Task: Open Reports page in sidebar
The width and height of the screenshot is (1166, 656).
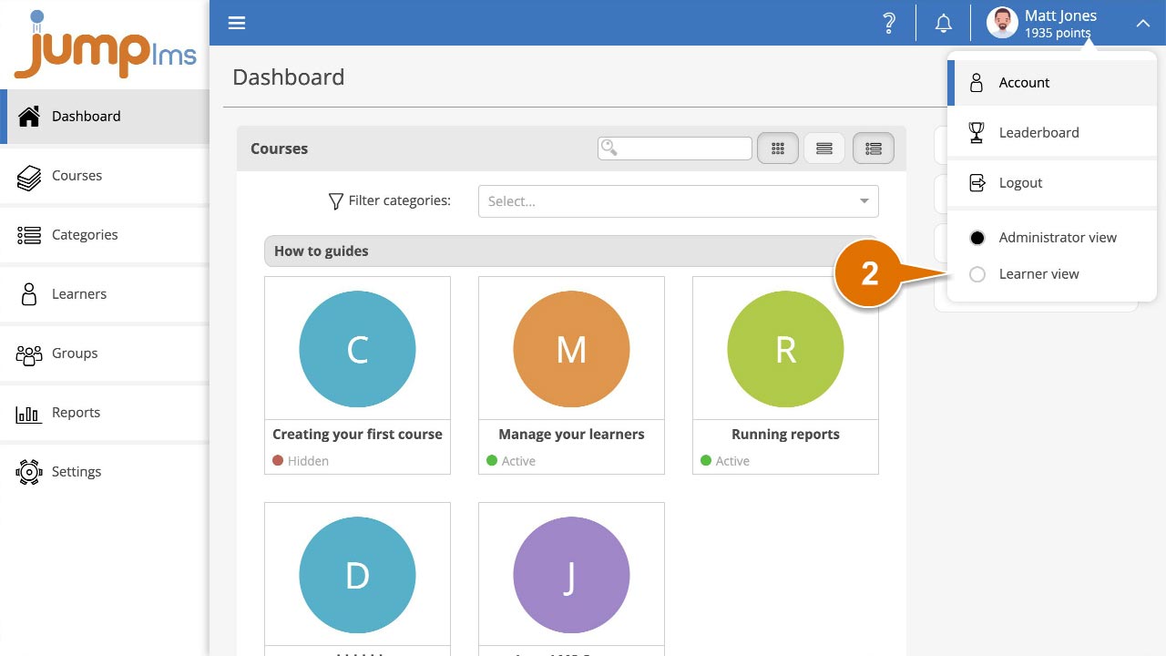Action: pos(105,413)
